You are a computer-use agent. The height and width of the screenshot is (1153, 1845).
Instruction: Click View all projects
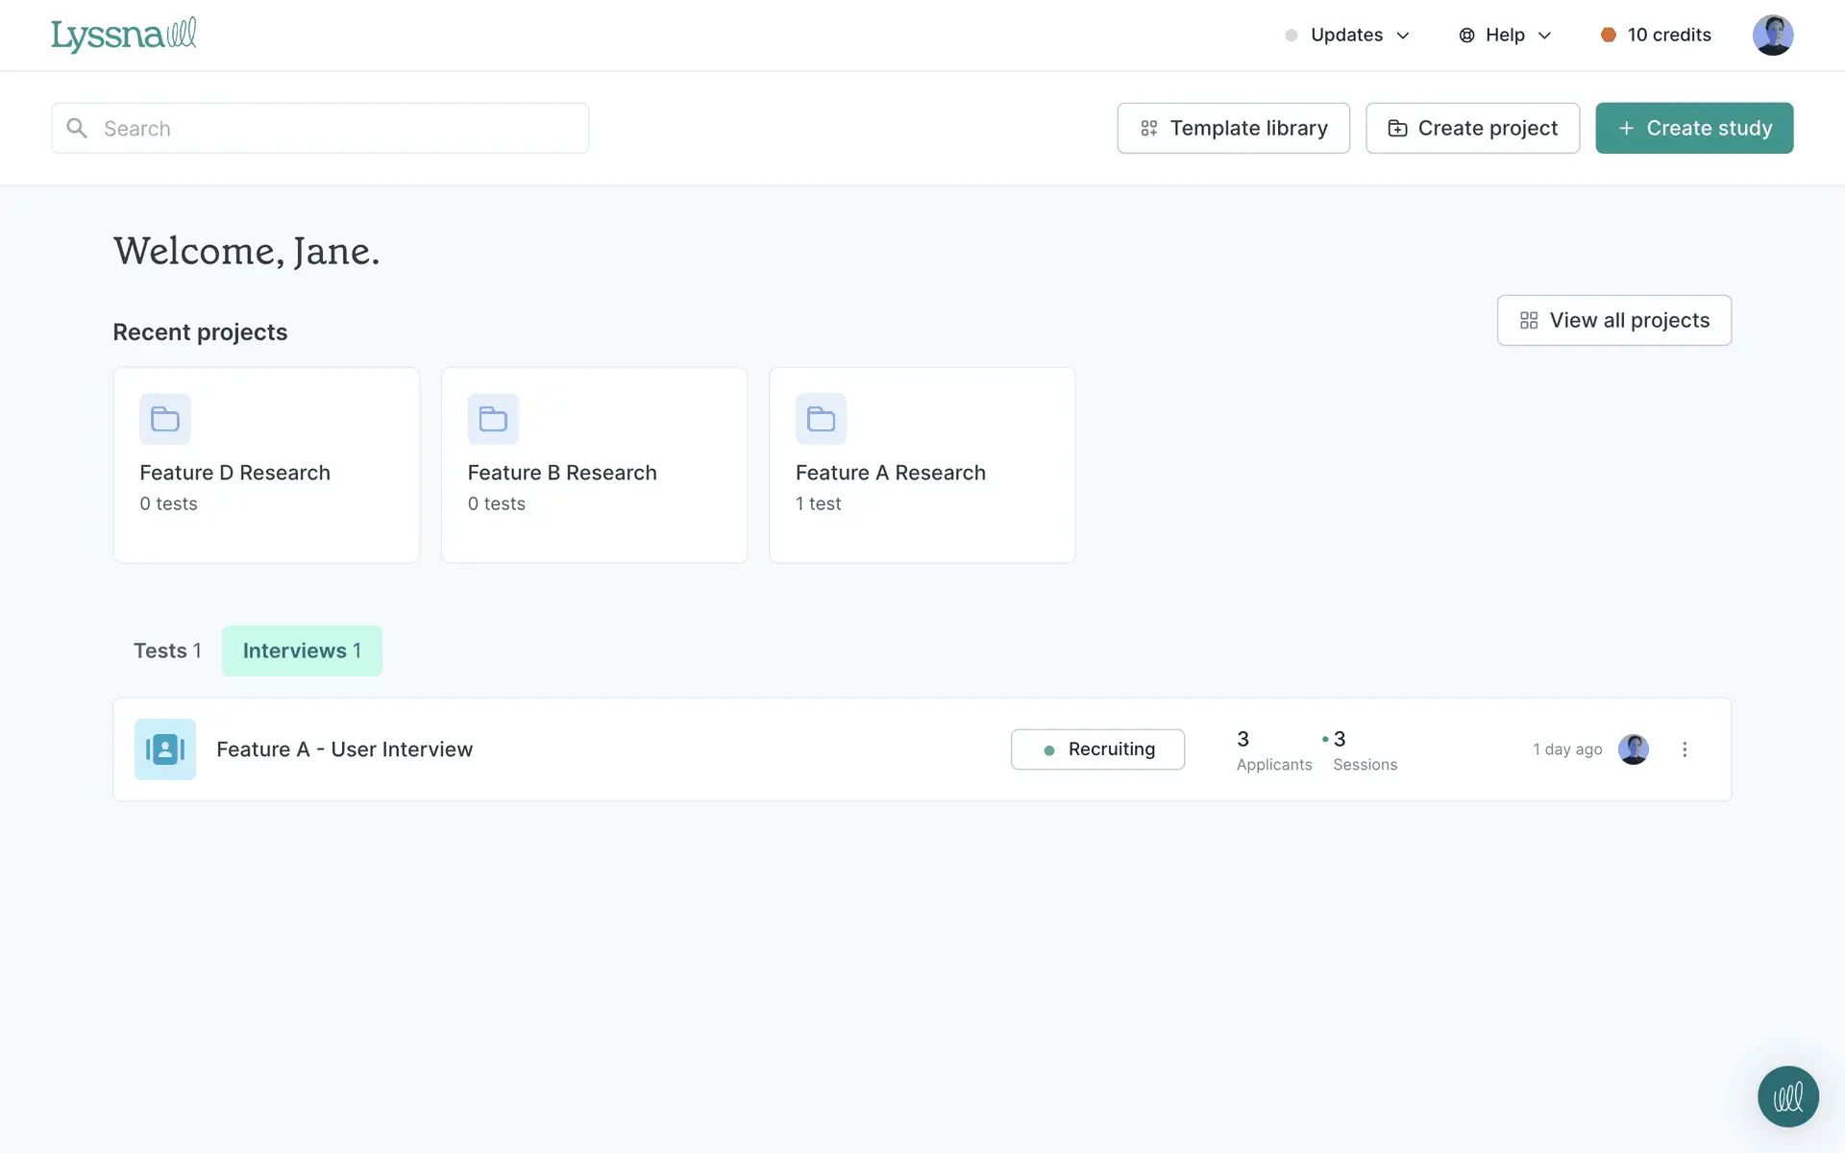1613,320
